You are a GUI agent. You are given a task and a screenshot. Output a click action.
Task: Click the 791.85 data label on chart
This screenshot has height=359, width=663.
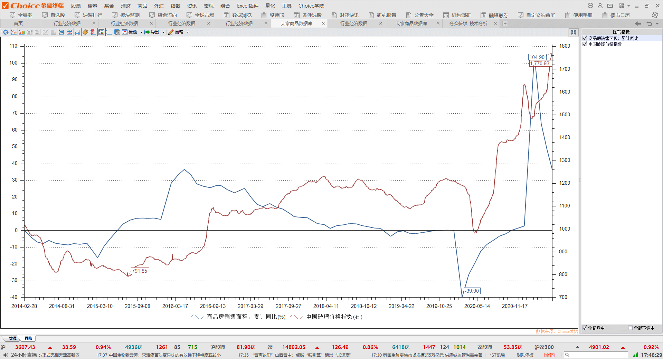[x=140, y=271]
